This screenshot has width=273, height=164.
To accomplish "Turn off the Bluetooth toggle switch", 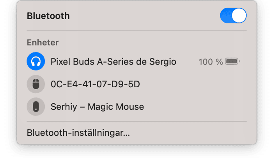I will pyautogui.click(x=233, y=16).
